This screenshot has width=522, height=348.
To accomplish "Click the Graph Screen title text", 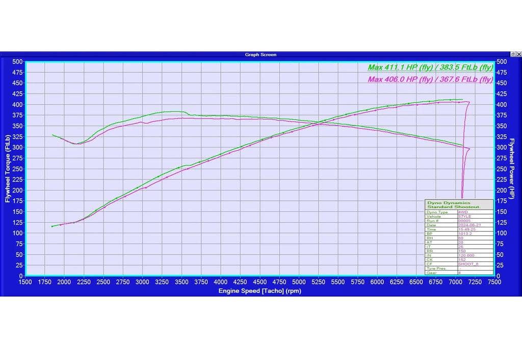I will 260,55.
